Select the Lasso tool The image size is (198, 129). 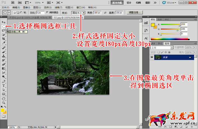click(x=4, y=30)
